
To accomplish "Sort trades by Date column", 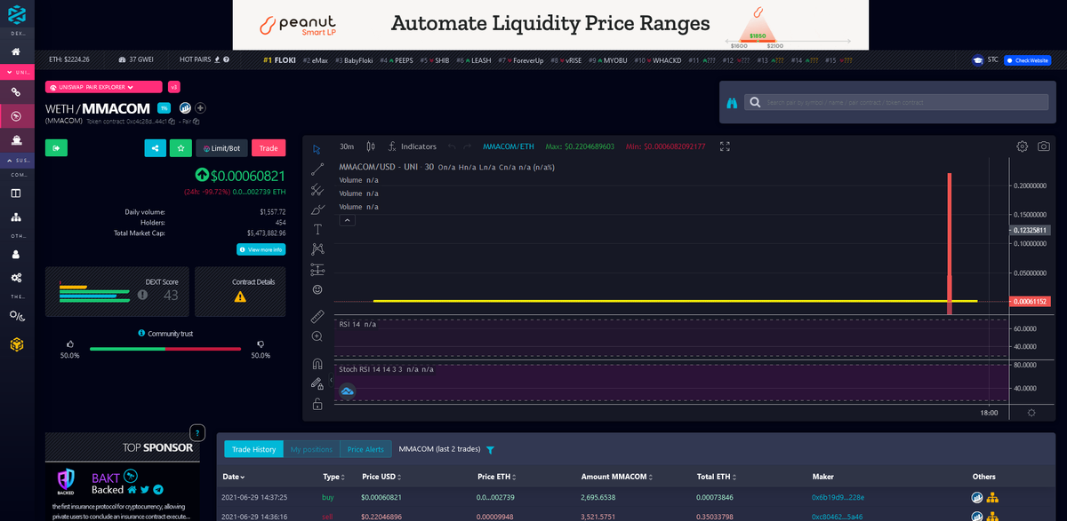I will (233, 477).
